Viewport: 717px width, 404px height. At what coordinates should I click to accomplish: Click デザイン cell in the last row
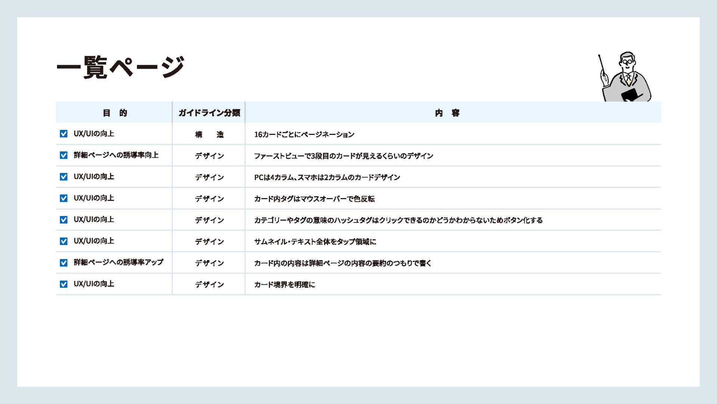pos(209,285)
